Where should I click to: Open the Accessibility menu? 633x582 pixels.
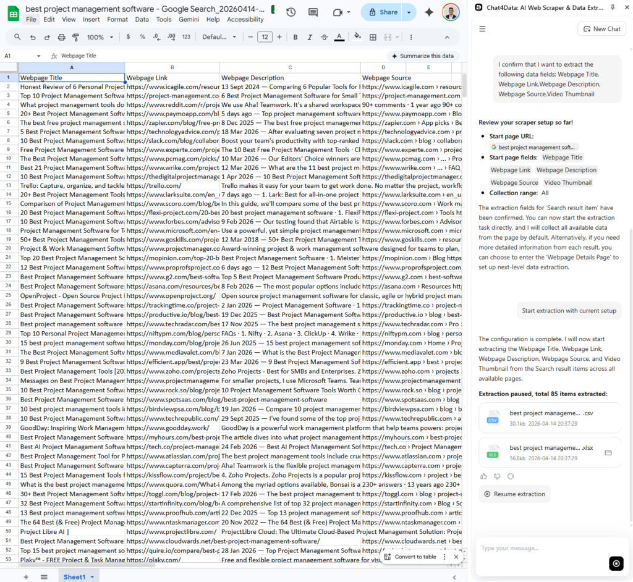point(245,19)
